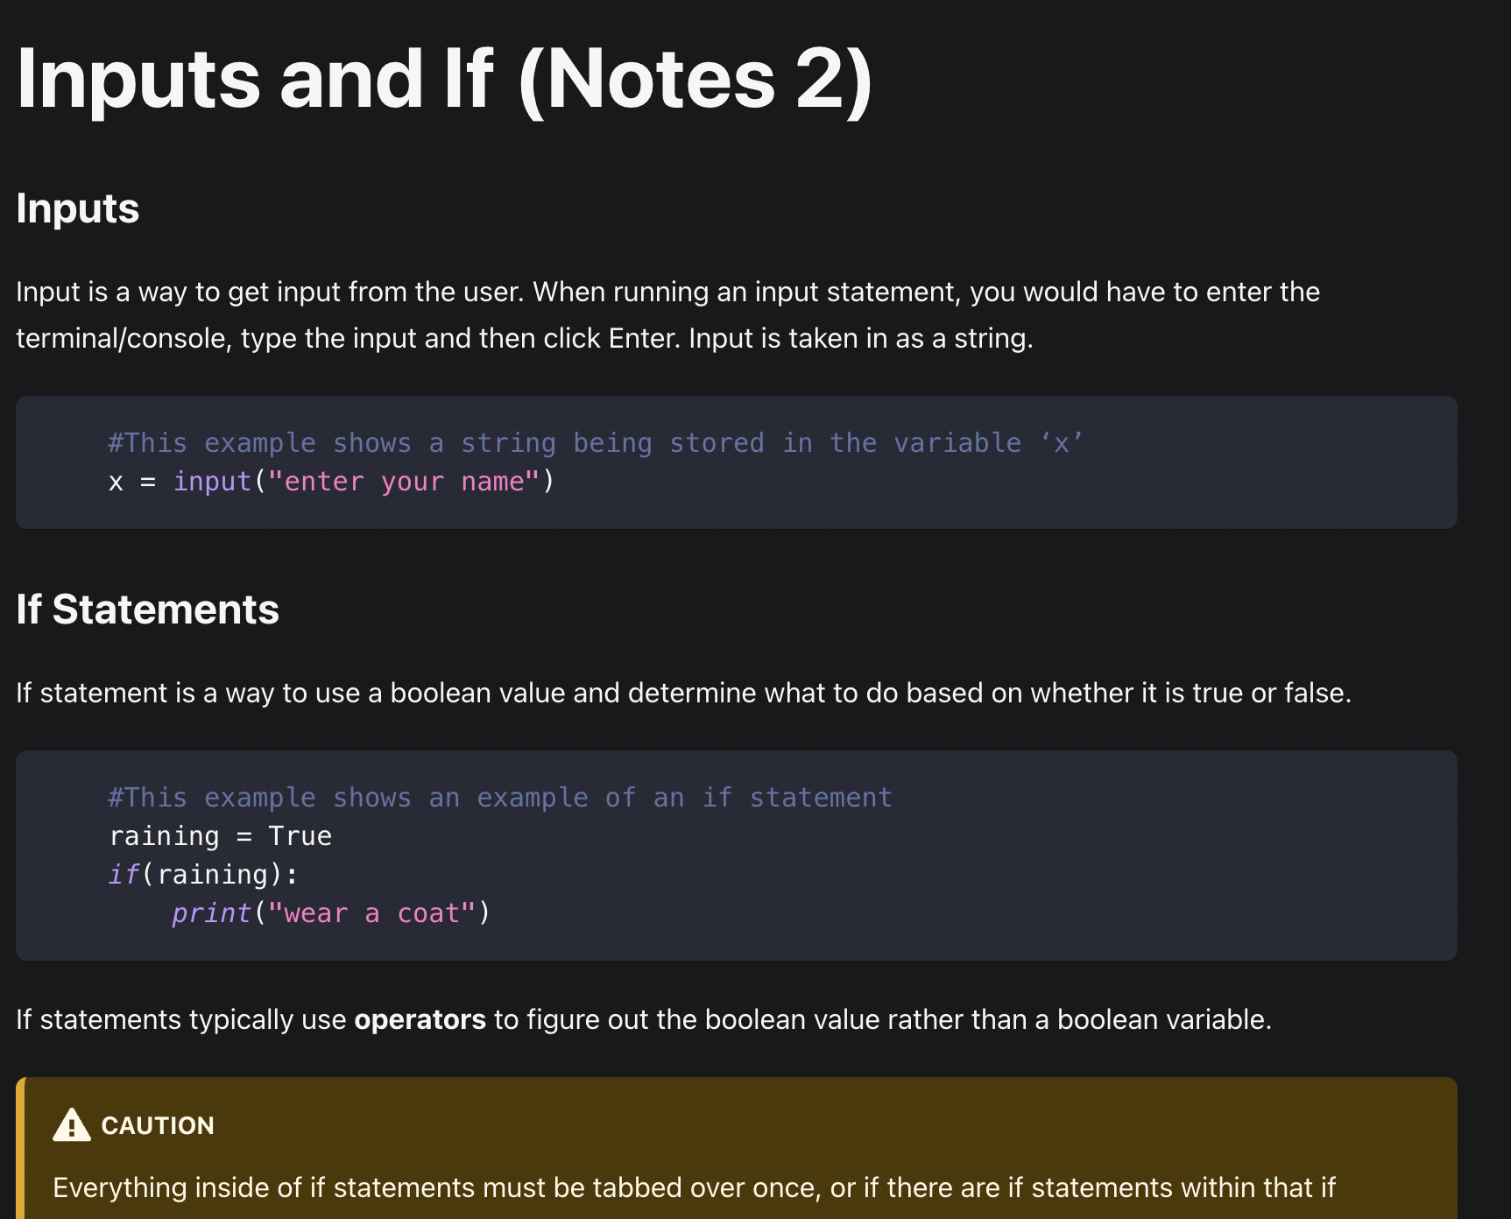Click the comment about an if statement example
The width and height of the screenshot is (1511, 1219).
pos(500,798)
